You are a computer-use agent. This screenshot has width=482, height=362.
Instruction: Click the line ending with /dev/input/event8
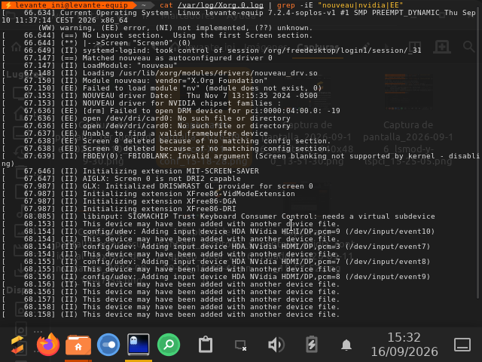[216, 262]
